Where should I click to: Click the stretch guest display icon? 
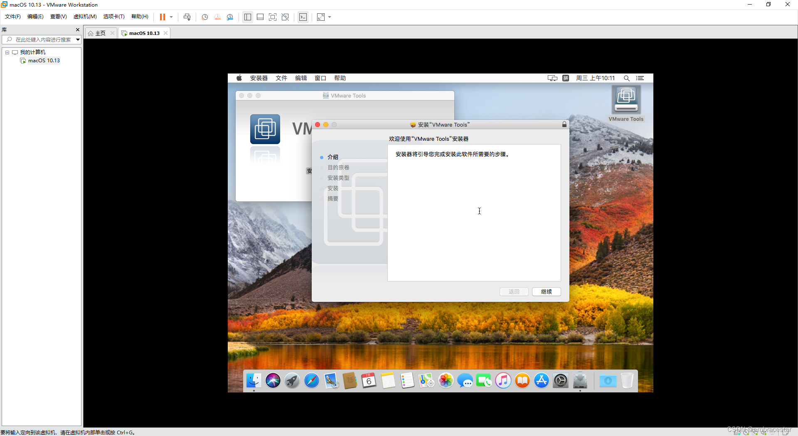tap(321, 17)
